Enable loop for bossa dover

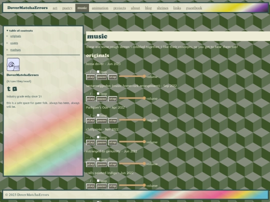click(x=98, y=72)
